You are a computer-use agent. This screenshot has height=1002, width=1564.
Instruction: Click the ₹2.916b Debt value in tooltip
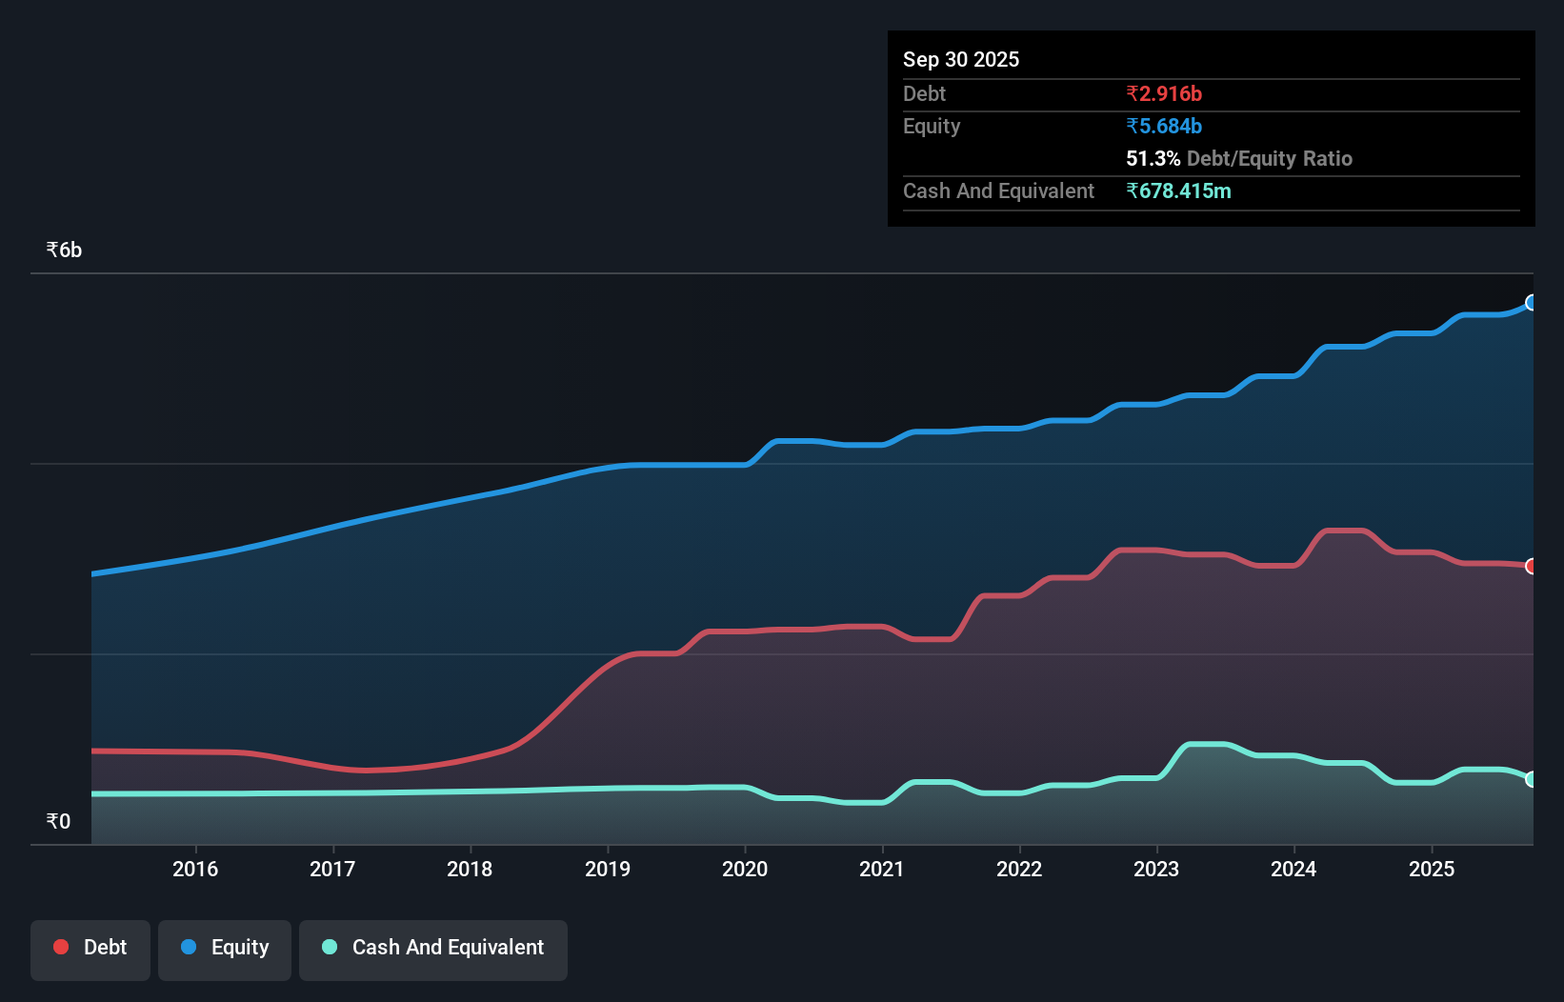coord(1164,93)
